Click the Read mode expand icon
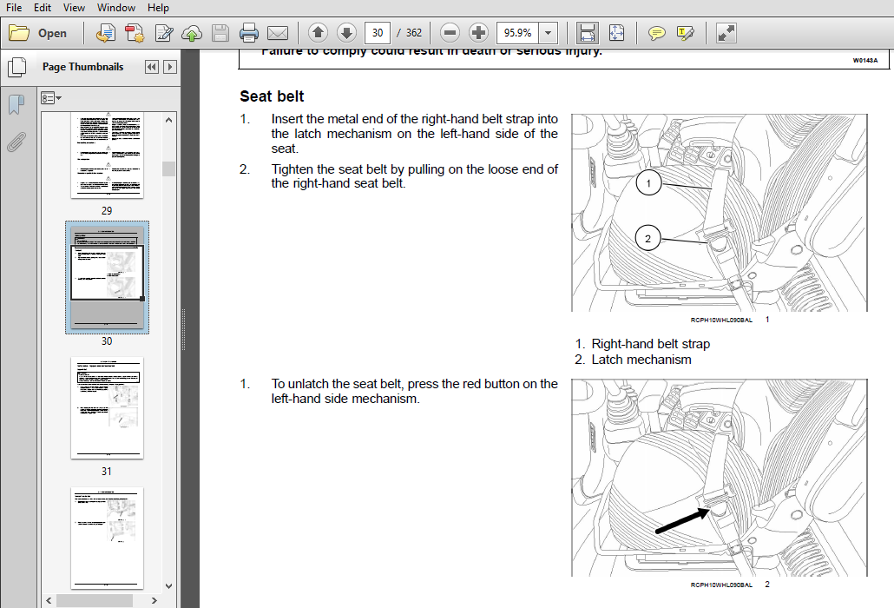This screenshot has height=608, width=894. coord(726,33)
